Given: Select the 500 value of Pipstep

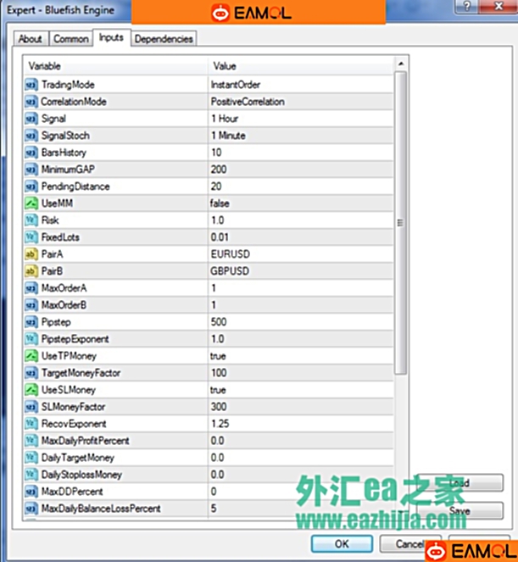Looking at the screenshot, I should click(x=219, y=322).
